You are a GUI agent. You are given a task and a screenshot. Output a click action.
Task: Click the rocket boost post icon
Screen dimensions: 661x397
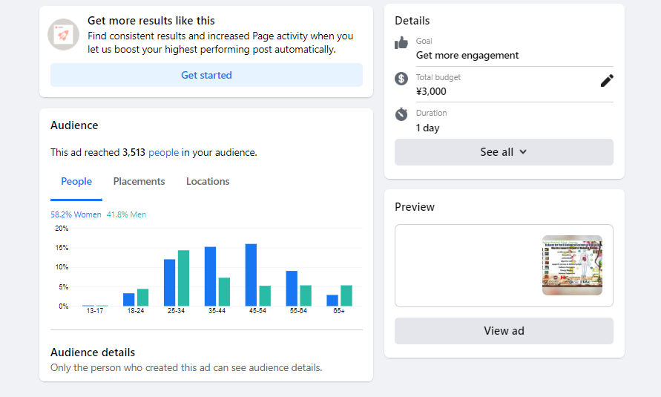point(64,35)
